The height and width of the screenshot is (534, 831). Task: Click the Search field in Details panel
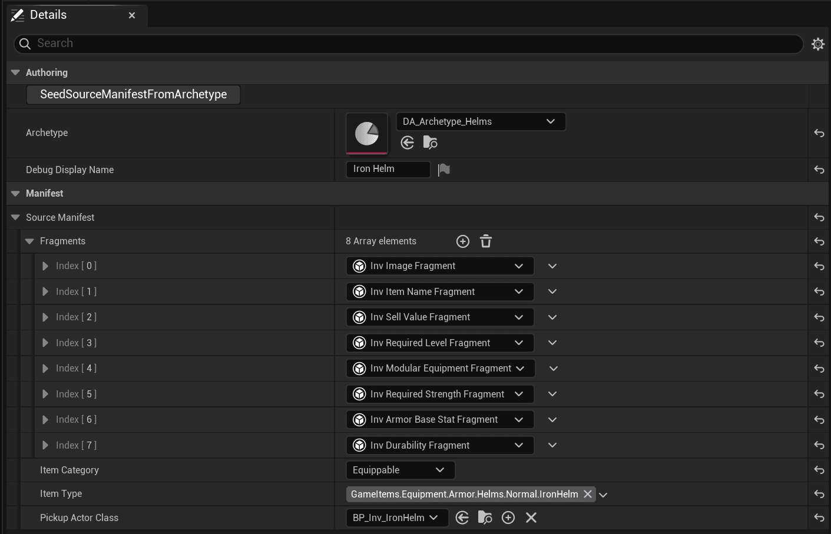coord(408,44)
